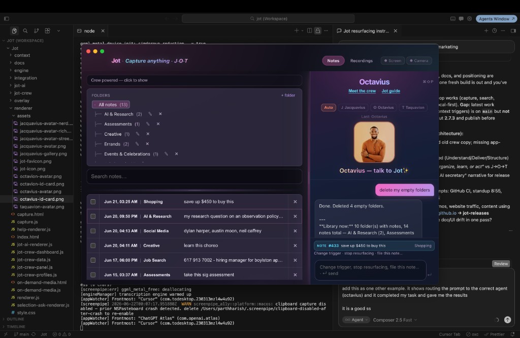Rename the Creative folder with pencil icon
Screen dimensions: 520x338
(137, 134)
